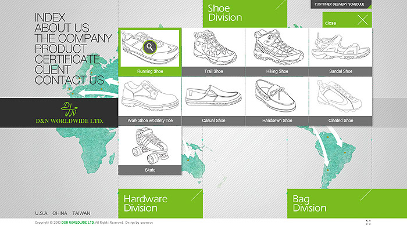Click the D&N Worldwide Ltd. logo

click(69, 112)
